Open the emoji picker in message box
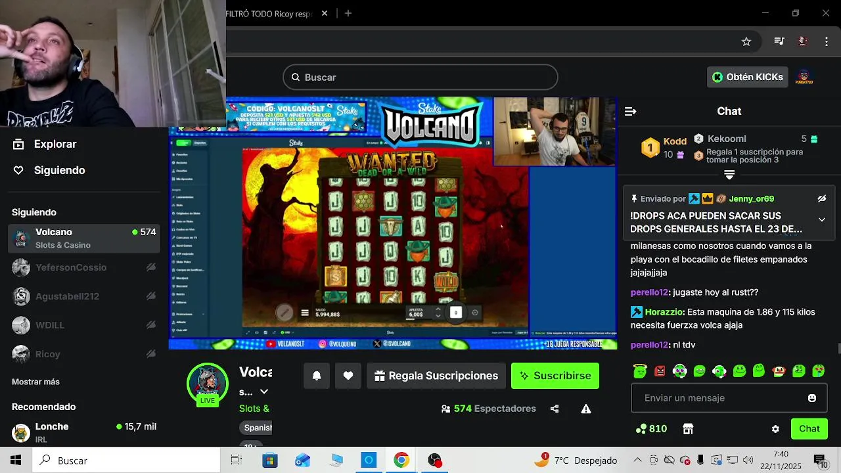841x473 pixels. (812, 398)
